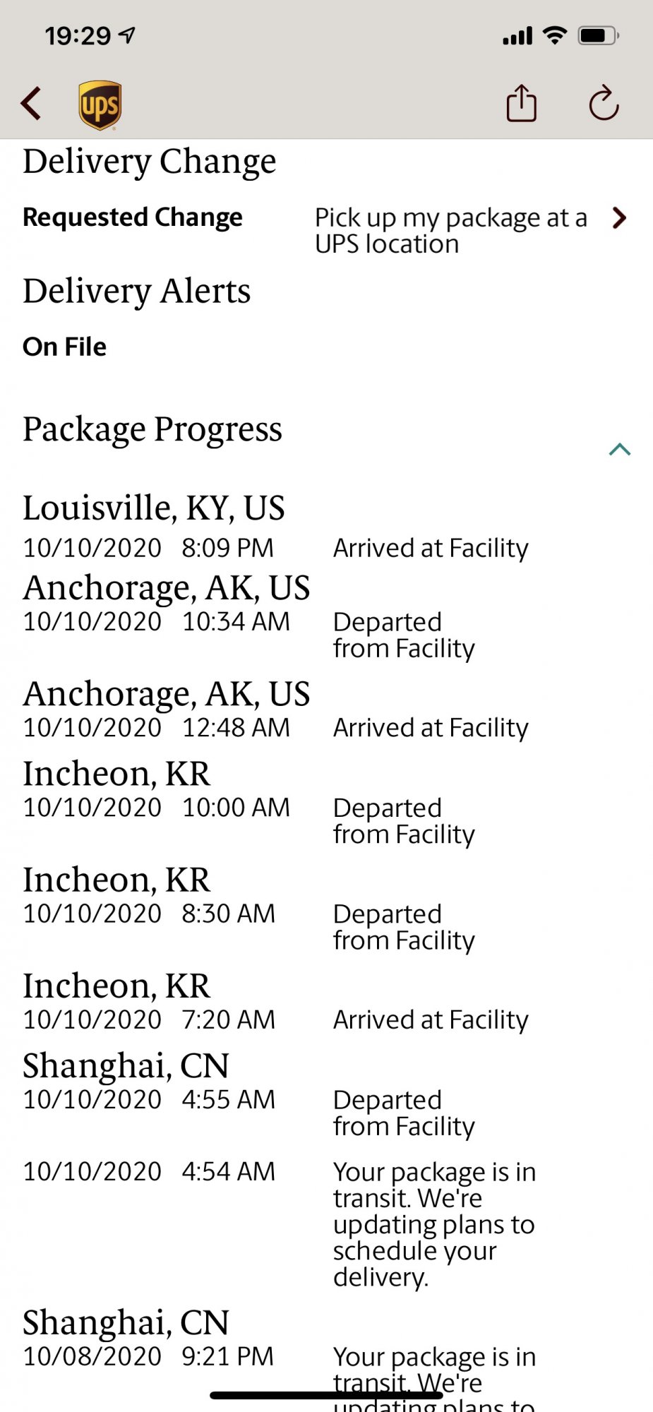Open the share sheet icon
The image size is (653, 1412).
pyautogui.click(x=522, y=103)
